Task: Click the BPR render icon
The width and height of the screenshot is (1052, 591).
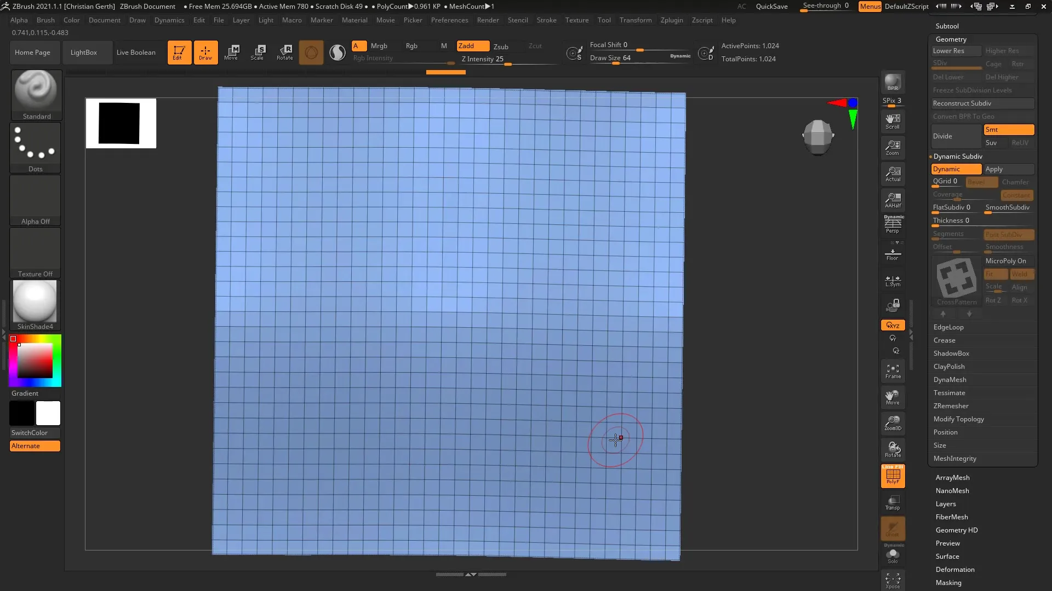Action: pos(893,82)
